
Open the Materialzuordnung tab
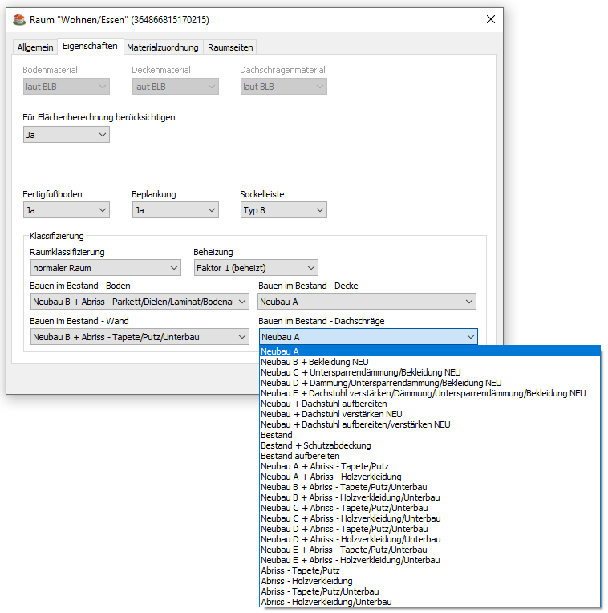pos(164,47)
